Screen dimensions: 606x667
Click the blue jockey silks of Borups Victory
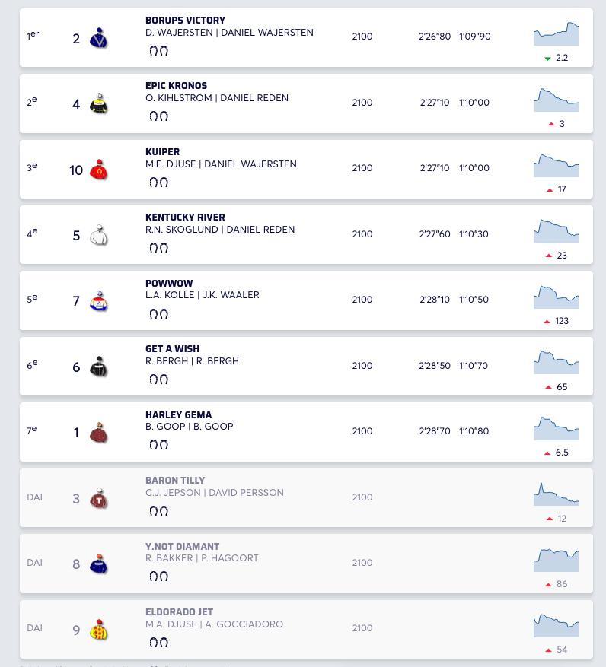tap(98, 38)
